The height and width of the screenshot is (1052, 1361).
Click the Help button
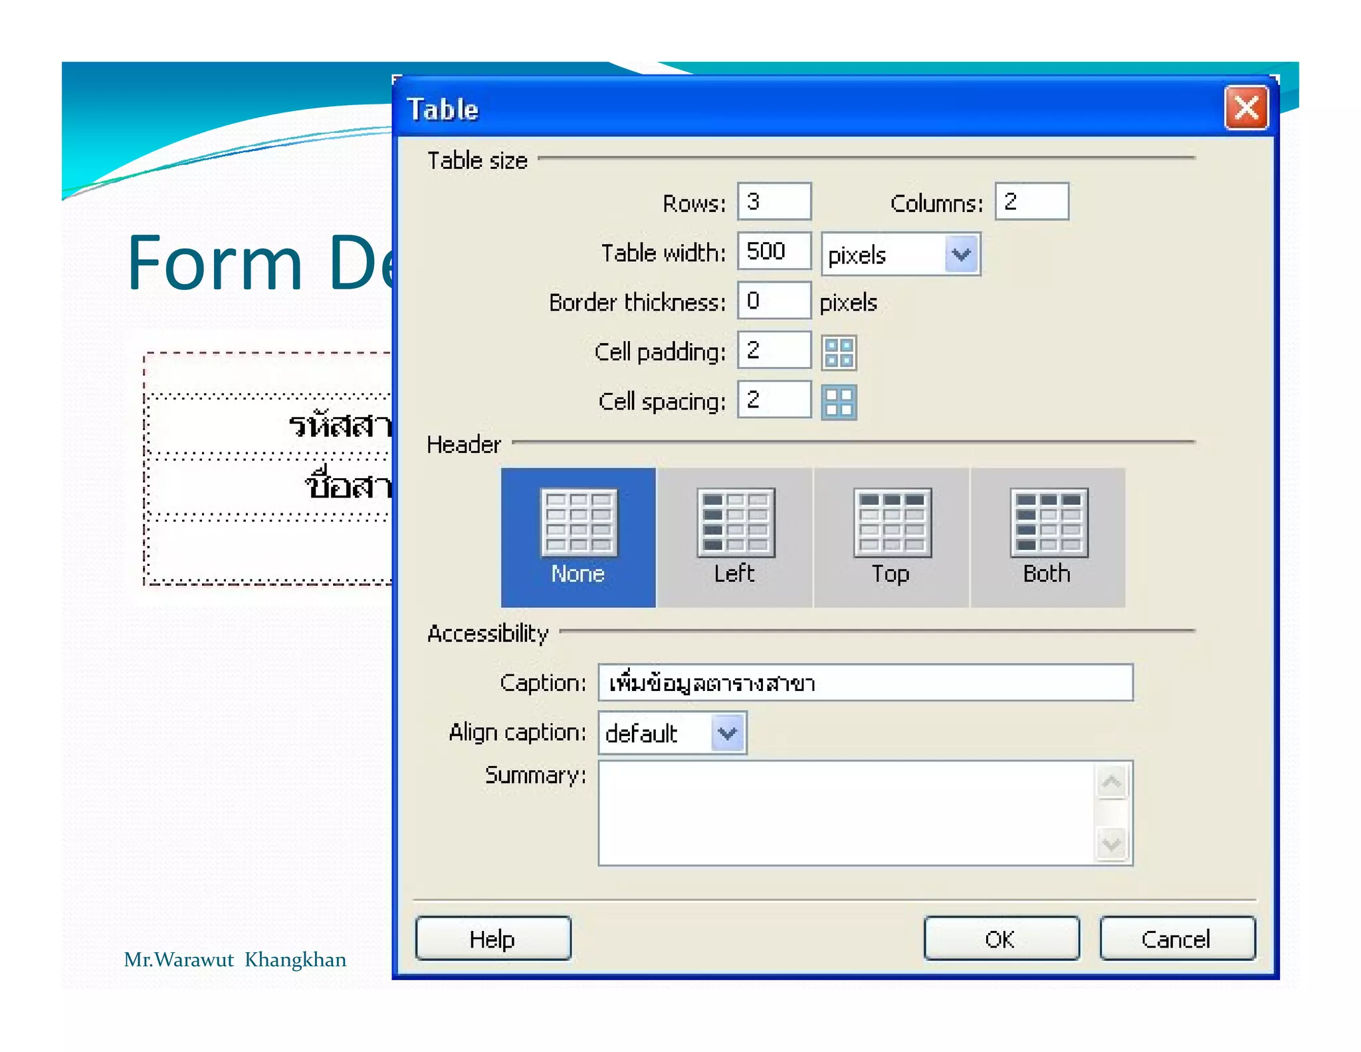(x=493, y=938)
